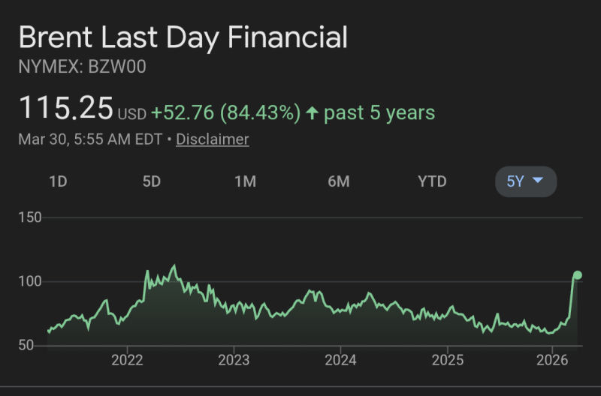Click the endpoint dot on the chart line
Image resolution: width=601 pixels, height=396 pixels.
coord(577,275)
